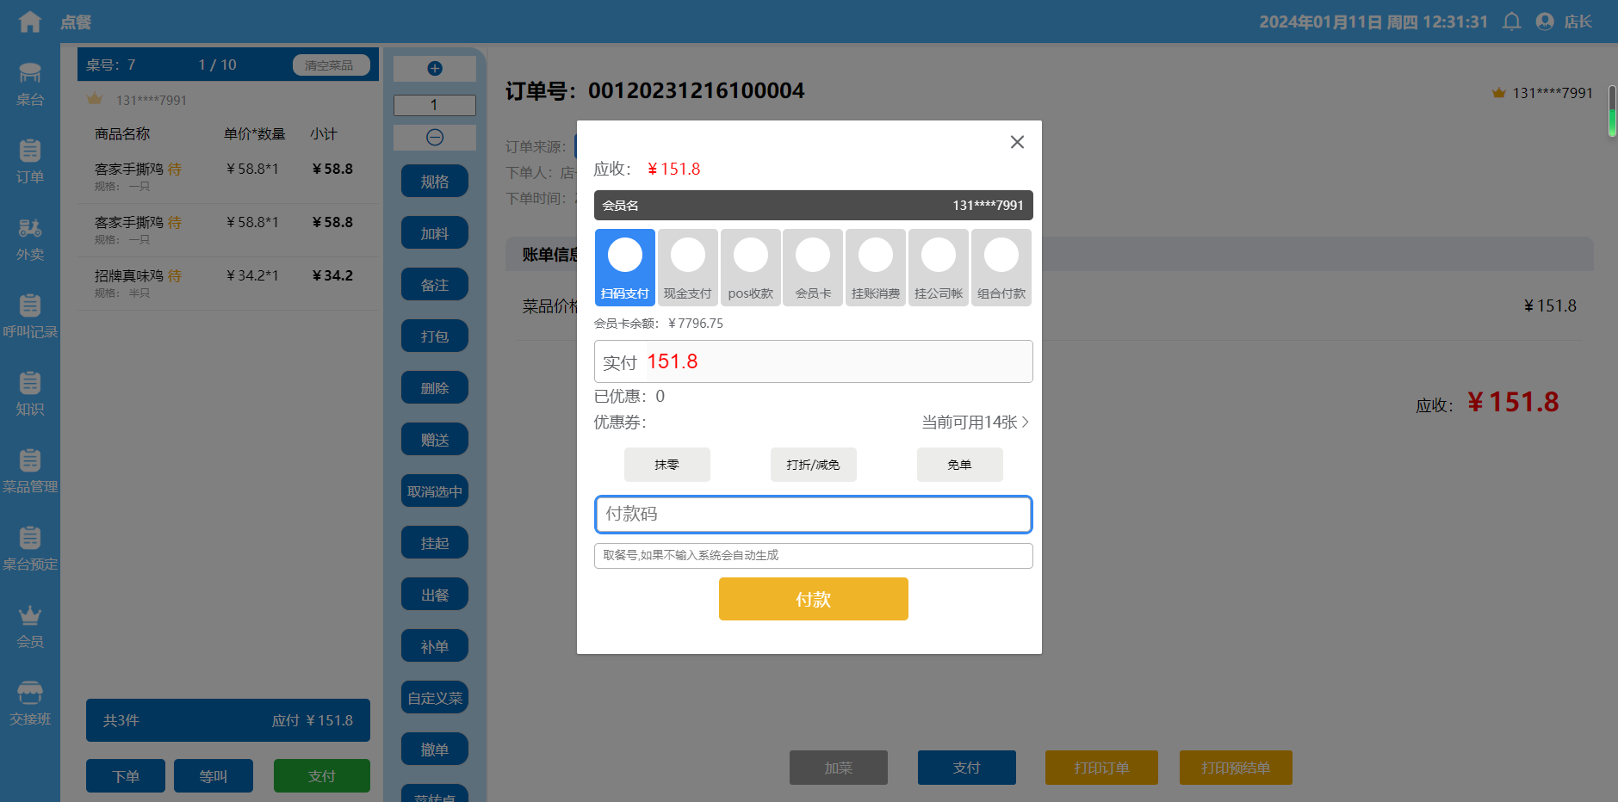The width and height of the screenshot is (1618, 802).
Task: Open notifications bell icon
Action: pyautogui.click(x=1511, y=22)
